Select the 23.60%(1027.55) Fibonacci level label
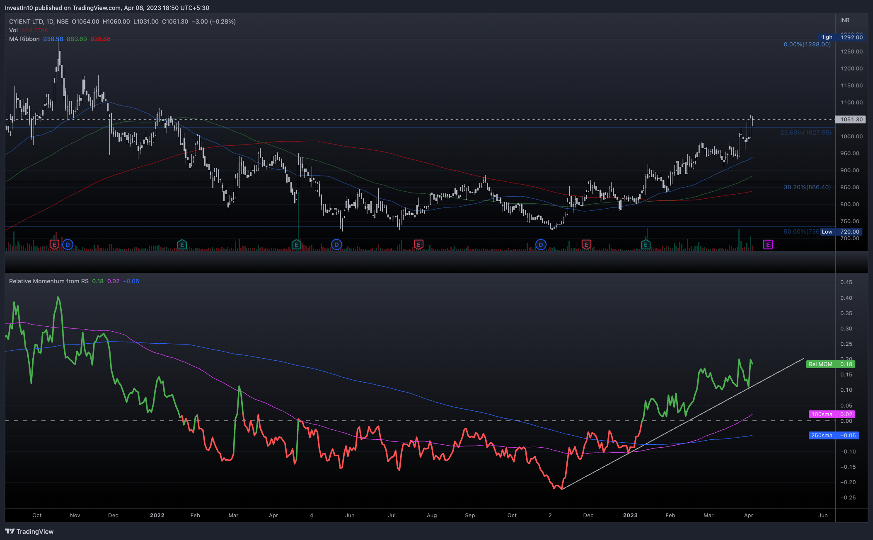The image size is (873, 540). 806,133
